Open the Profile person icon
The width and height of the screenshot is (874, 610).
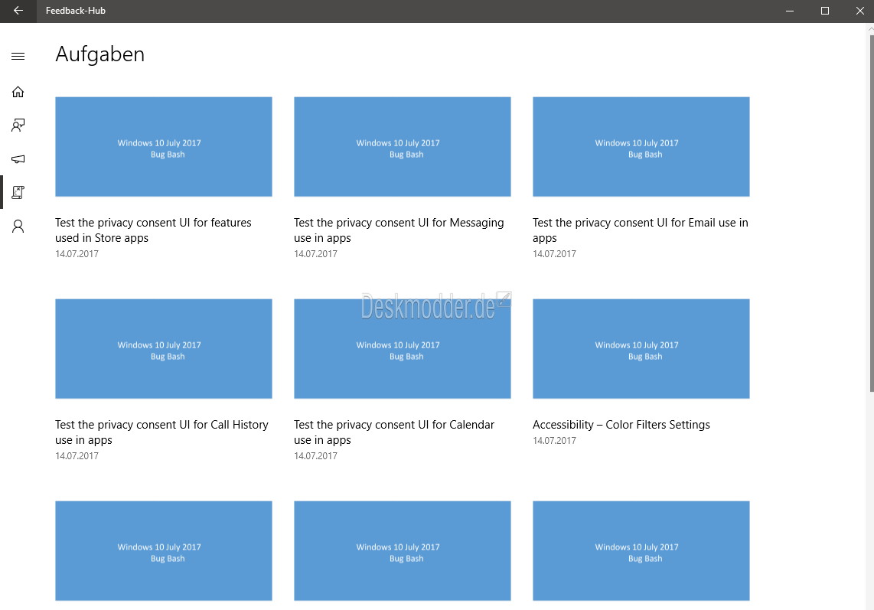tap(18, 226)
